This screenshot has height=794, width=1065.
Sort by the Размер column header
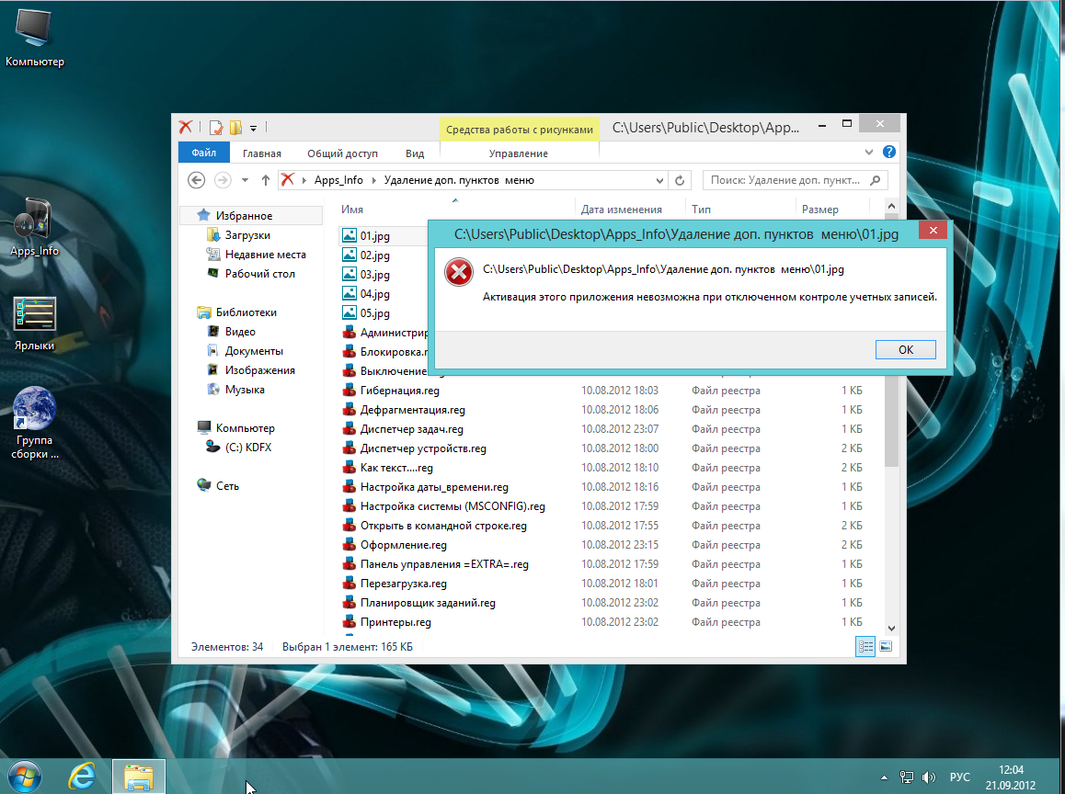pos(819,209)
